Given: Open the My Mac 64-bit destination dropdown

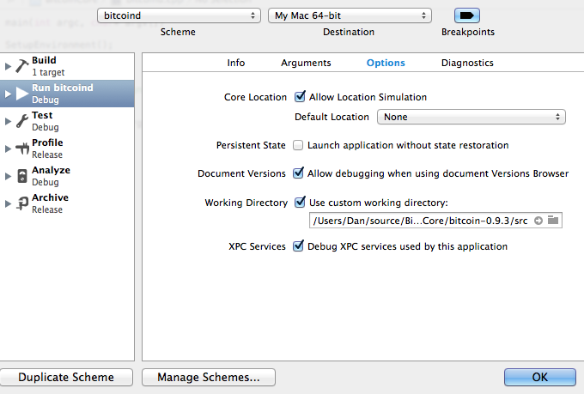Looking at the screenshot, I should point(349,15).
